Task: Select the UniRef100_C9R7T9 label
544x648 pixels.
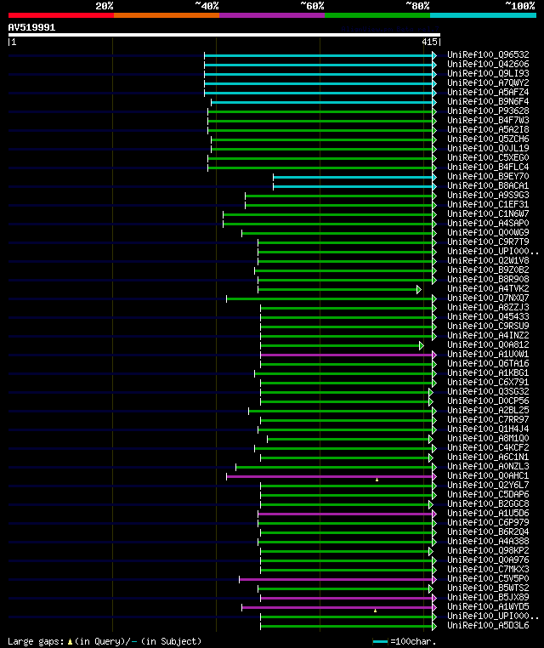Action: 488,242
